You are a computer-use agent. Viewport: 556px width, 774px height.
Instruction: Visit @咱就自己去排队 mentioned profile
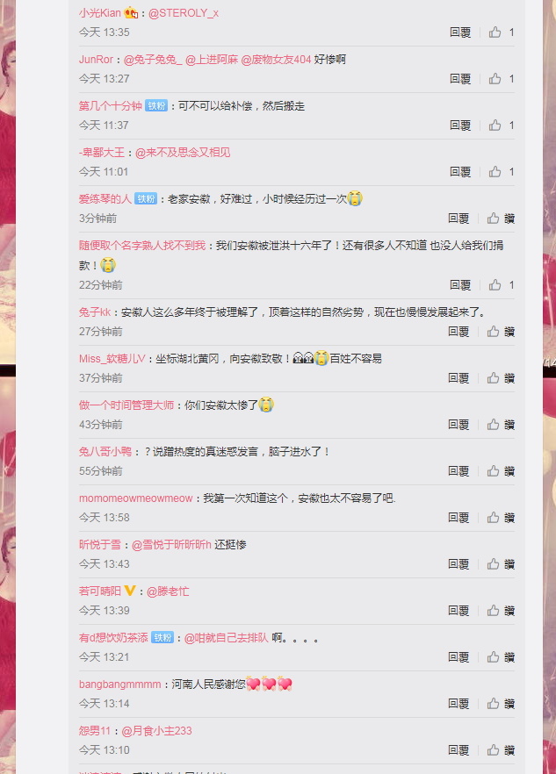[227, 638]
